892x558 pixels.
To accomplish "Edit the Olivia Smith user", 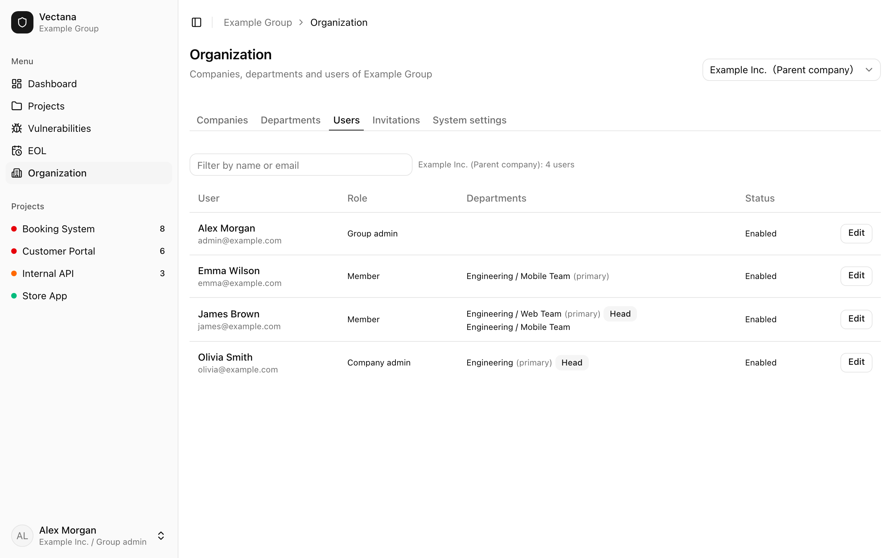I will tap(856, 362).
